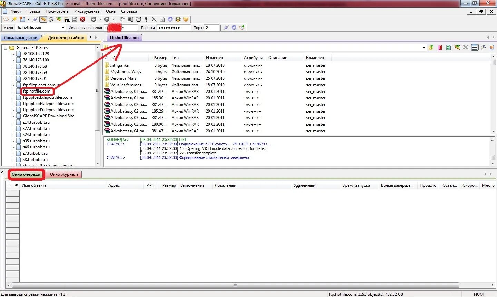Click the Connect to URL icon
The width and height of the screenshot is (497, 297).
click(67, 19)
